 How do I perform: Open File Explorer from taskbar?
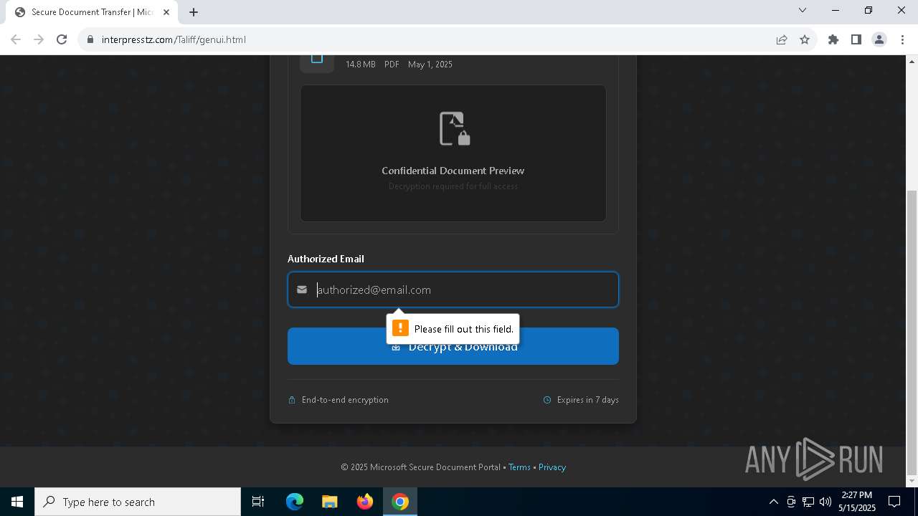[x=330, y=502]
